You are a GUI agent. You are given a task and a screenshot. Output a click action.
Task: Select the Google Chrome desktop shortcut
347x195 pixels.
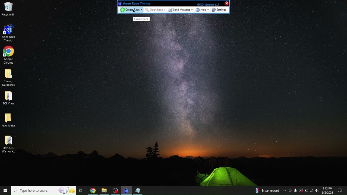tap(8, 55)
